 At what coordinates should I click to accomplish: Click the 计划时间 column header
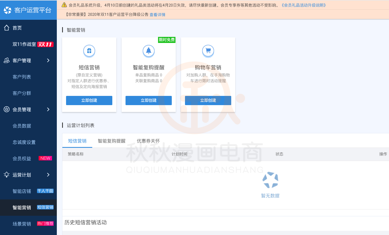click(179, 154)
